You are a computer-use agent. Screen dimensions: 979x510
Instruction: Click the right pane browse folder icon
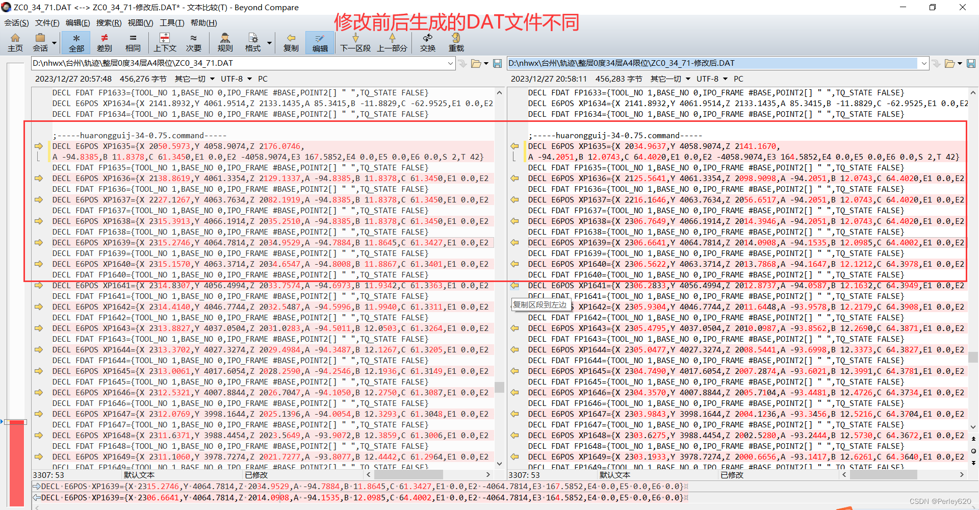click(949, 63)
